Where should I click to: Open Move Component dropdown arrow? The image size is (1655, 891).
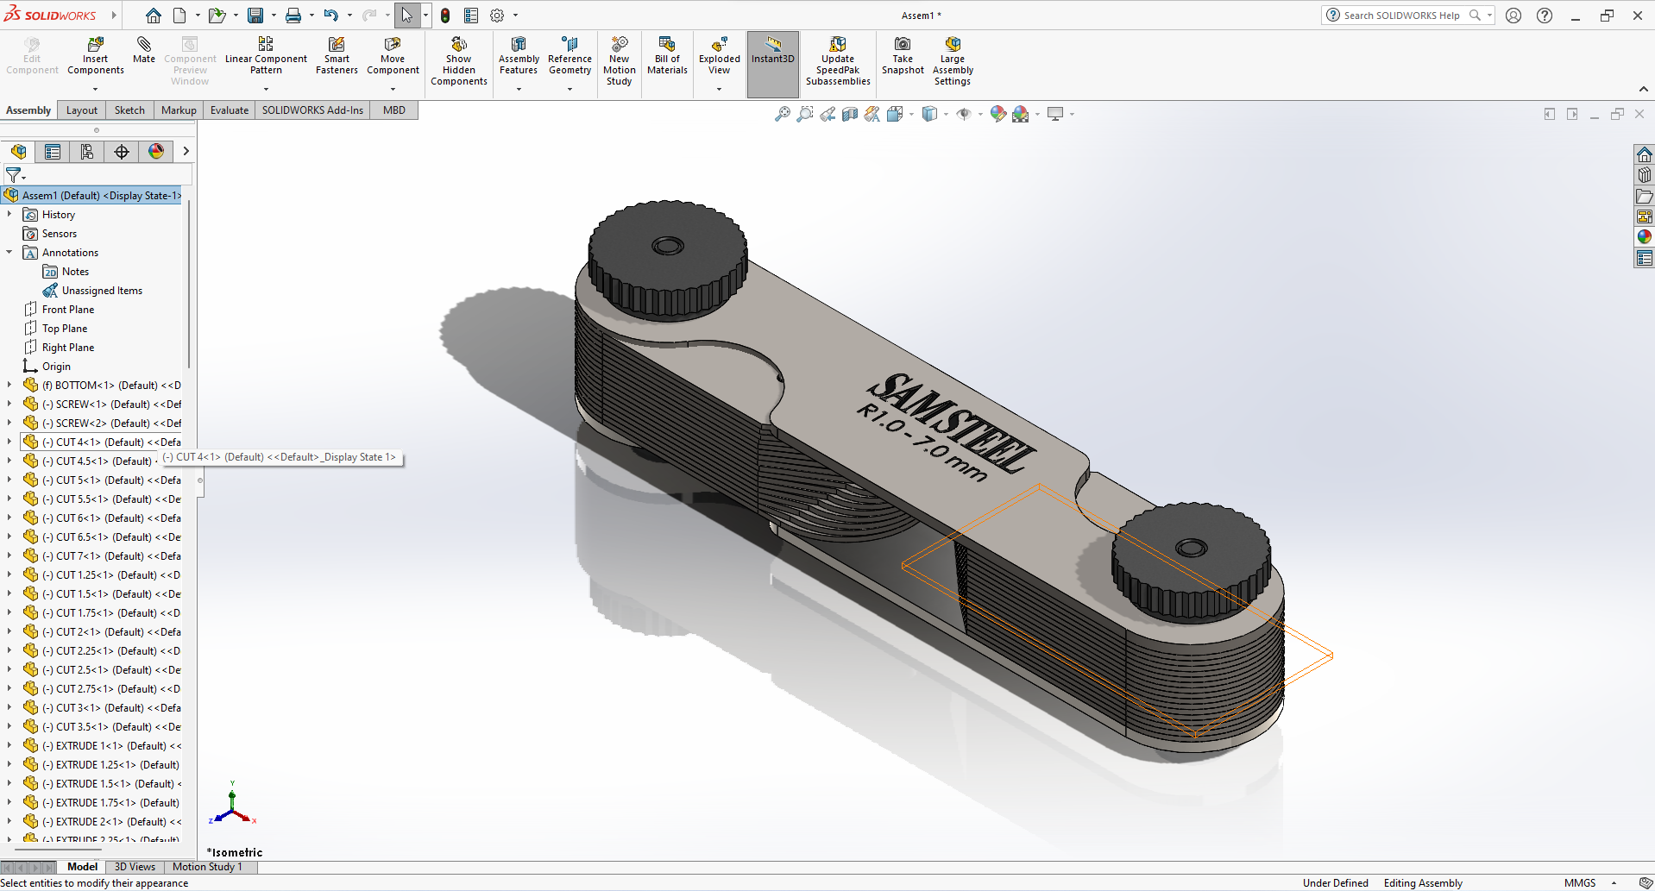click(393, 89)
